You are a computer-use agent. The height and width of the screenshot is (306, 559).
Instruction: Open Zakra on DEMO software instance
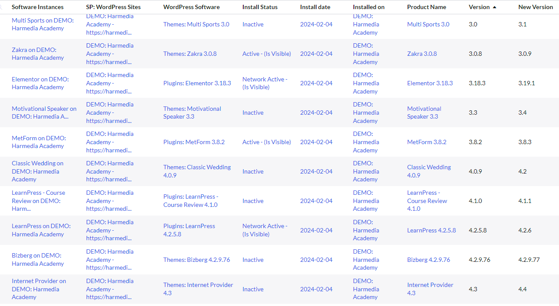point(38,54)
